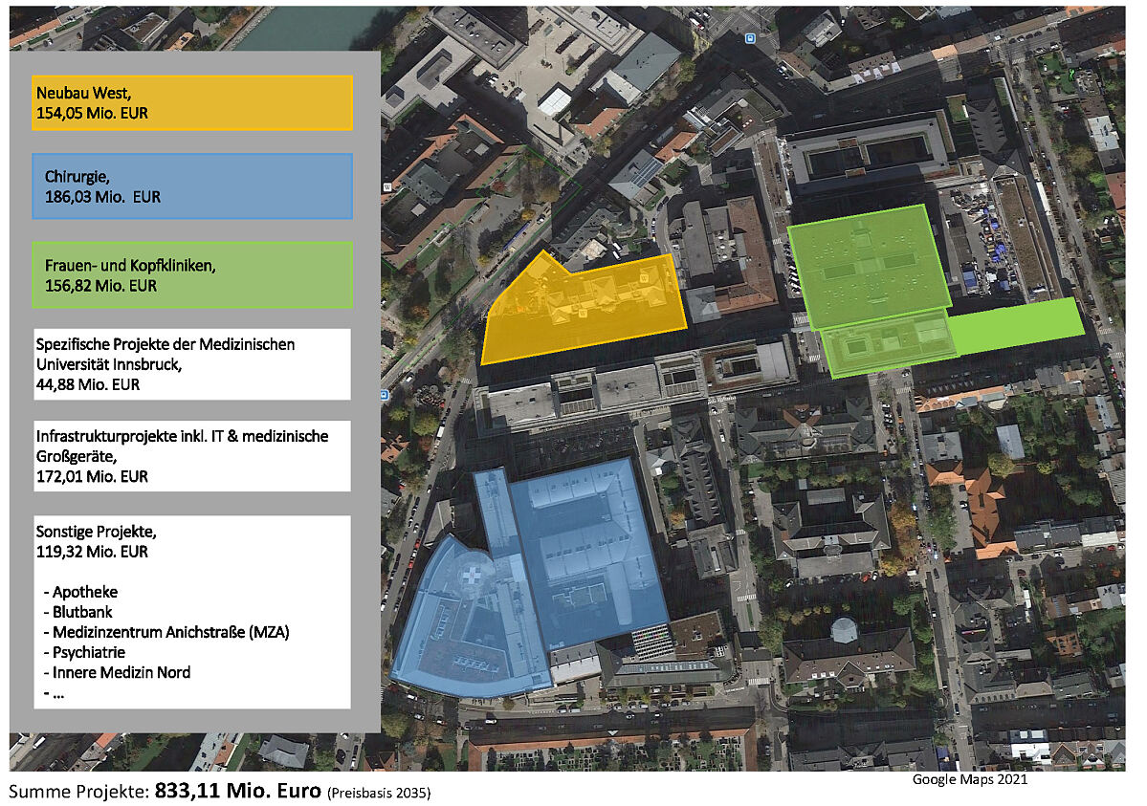Click the bright green strip extending right

pos(1016,325)
